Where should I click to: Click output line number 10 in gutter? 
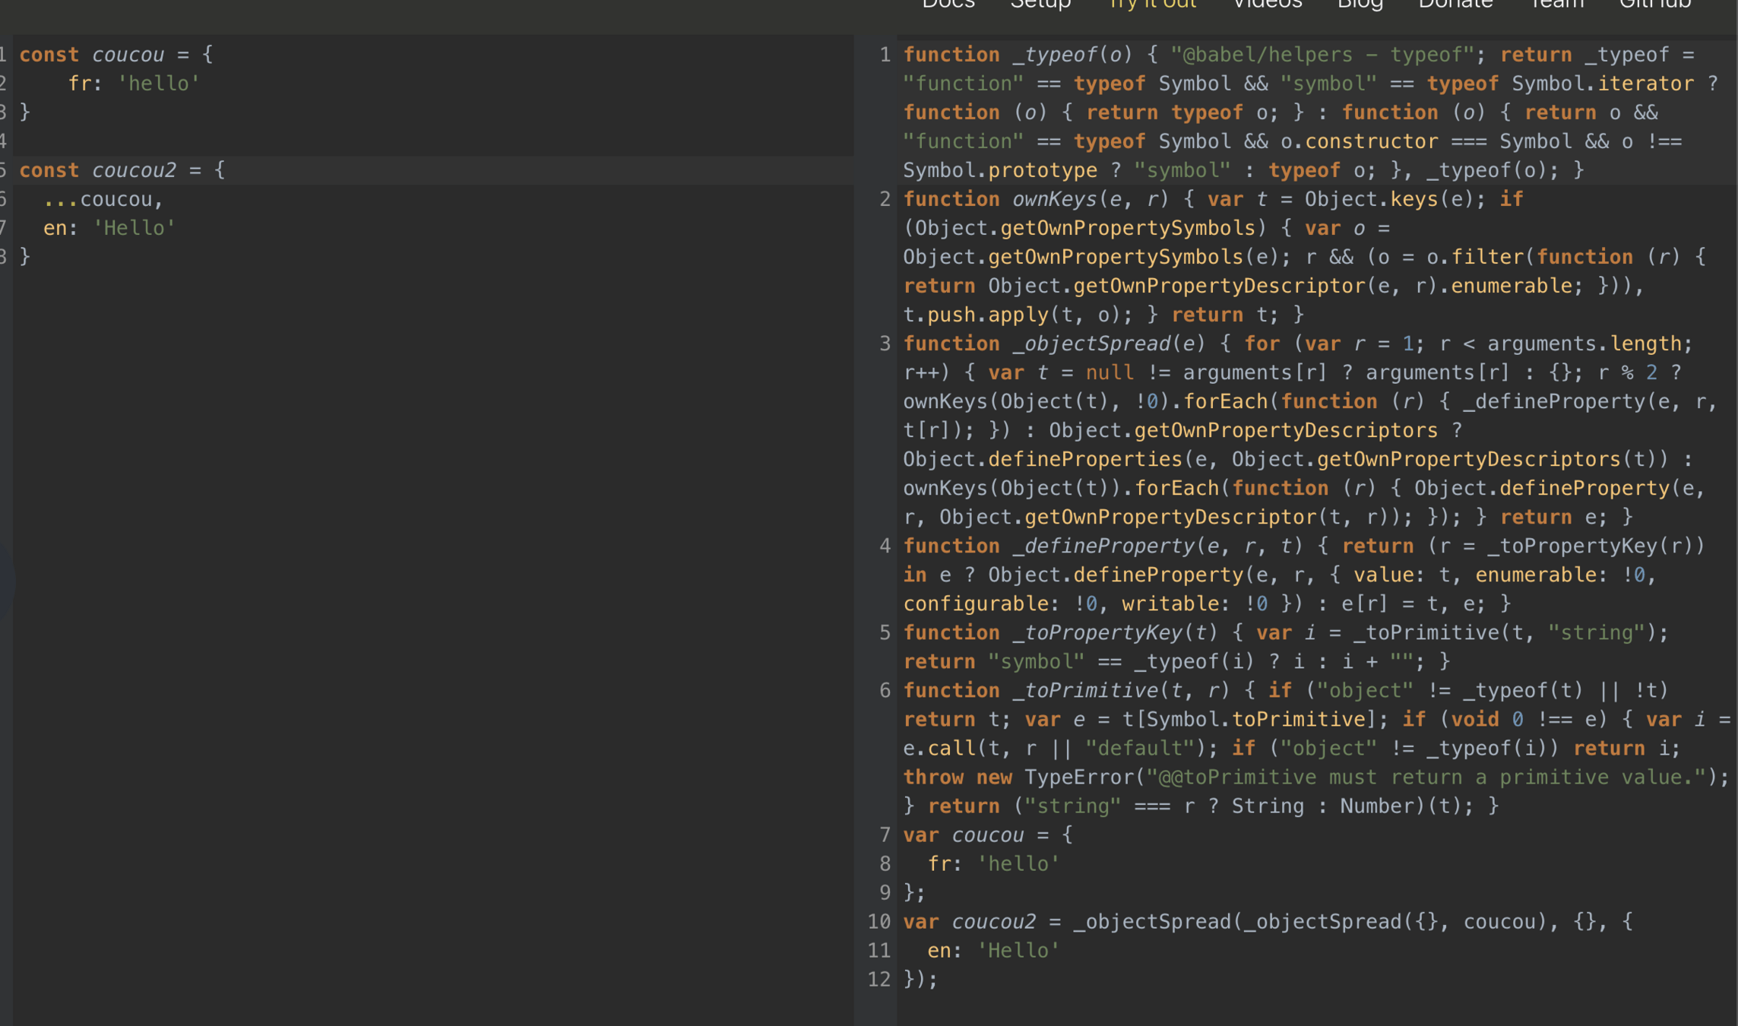879,922
